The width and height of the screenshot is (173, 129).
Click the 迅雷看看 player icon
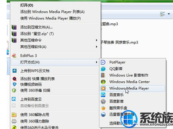103,115
